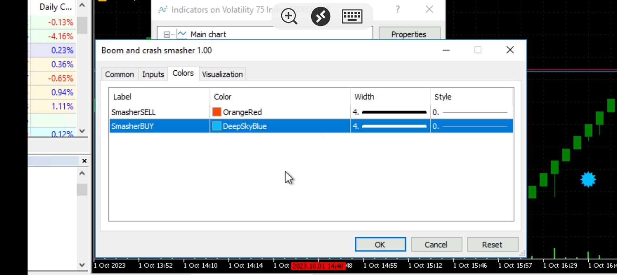This screenshot has height=275, width=617.
Task: Click Market Watch scrollbar down arrow
Action: click(82, 131)
